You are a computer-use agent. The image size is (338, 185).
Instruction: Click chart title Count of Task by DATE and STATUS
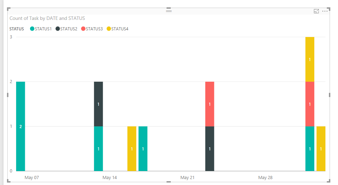coord(47,18)
